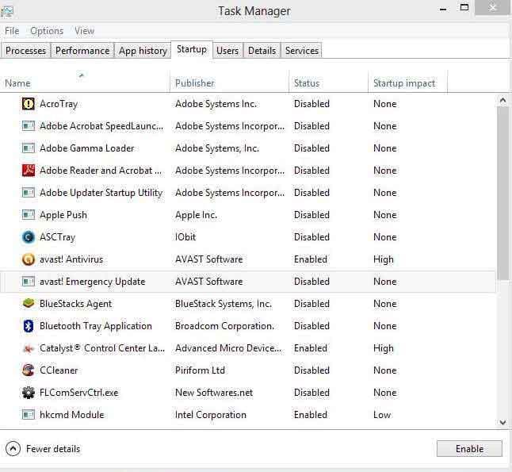Viewport: 512px width, 472px height.
Task: Sort by the Publisher column header
Action: point(230,82)
